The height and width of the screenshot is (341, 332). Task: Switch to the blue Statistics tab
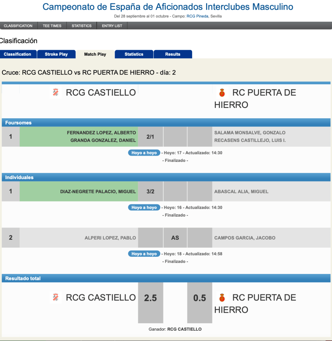coord(134,54)
